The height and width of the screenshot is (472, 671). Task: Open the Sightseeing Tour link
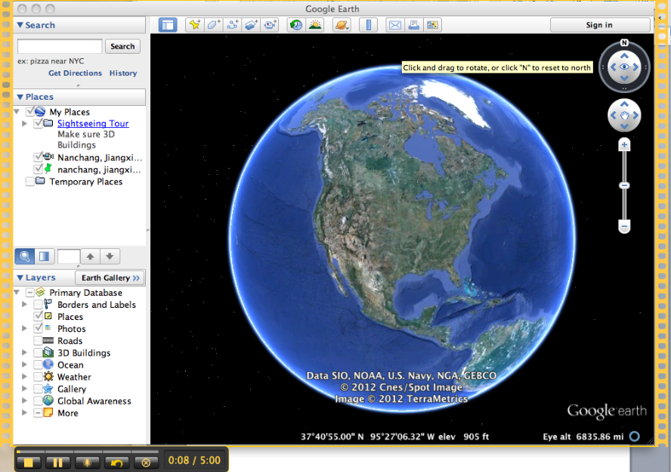93,123
